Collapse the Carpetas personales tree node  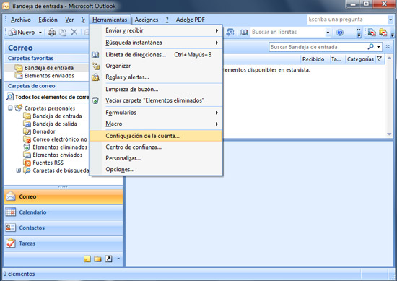[x=10, y=108]
